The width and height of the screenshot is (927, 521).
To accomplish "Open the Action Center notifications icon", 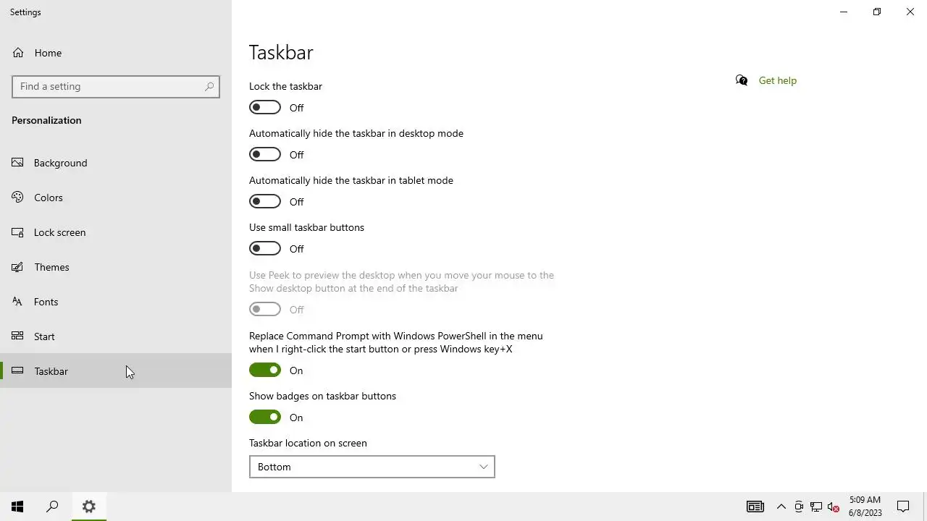I will pyautogui.click(x=903, y=507).
